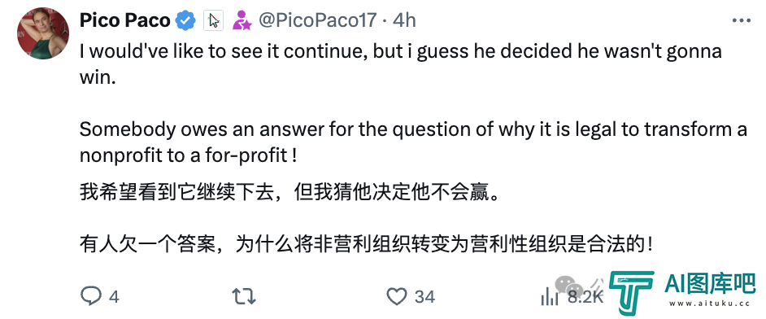This screenshot has width=766, height=319.
Task: Click the Pico Paco display name
Action: tap(124, 20)
